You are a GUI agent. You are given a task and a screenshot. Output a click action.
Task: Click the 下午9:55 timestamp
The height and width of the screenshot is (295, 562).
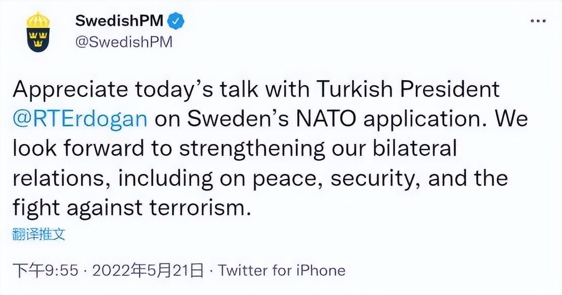tap(46, 270)
